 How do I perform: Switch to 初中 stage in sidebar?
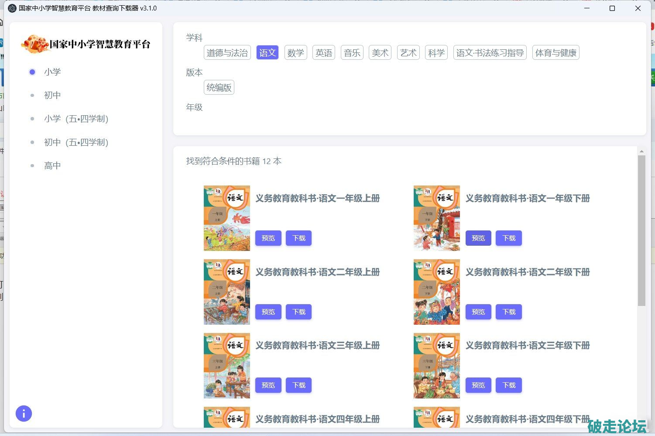52,95
